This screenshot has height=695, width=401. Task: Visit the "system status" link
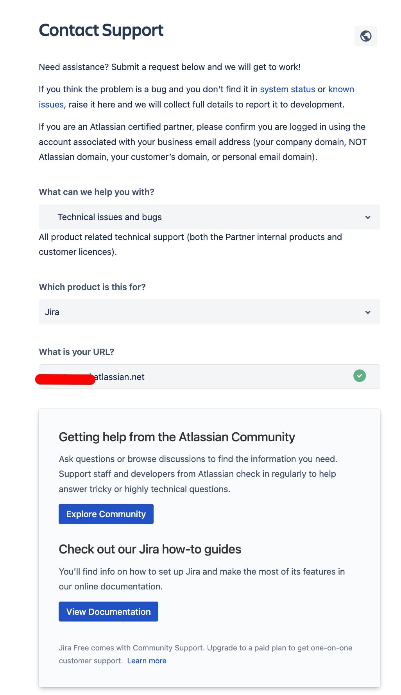[x=287, y=89]
